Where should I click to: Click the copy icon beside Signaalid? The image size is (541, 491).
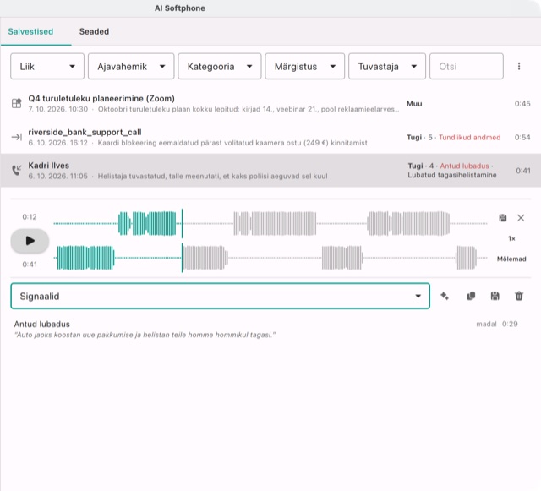[471, 296]
